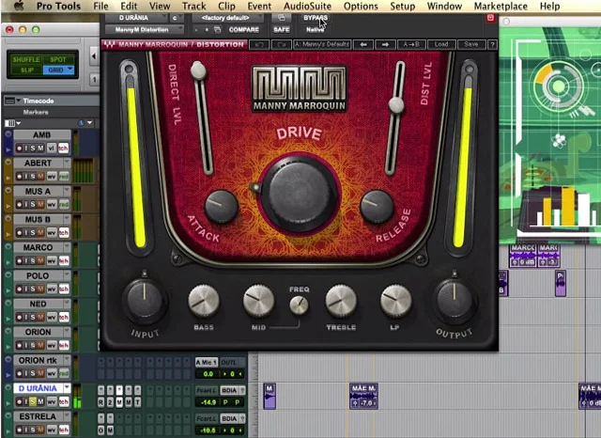Open the Apple menu
601x438 pixels.
coord(19,6)
